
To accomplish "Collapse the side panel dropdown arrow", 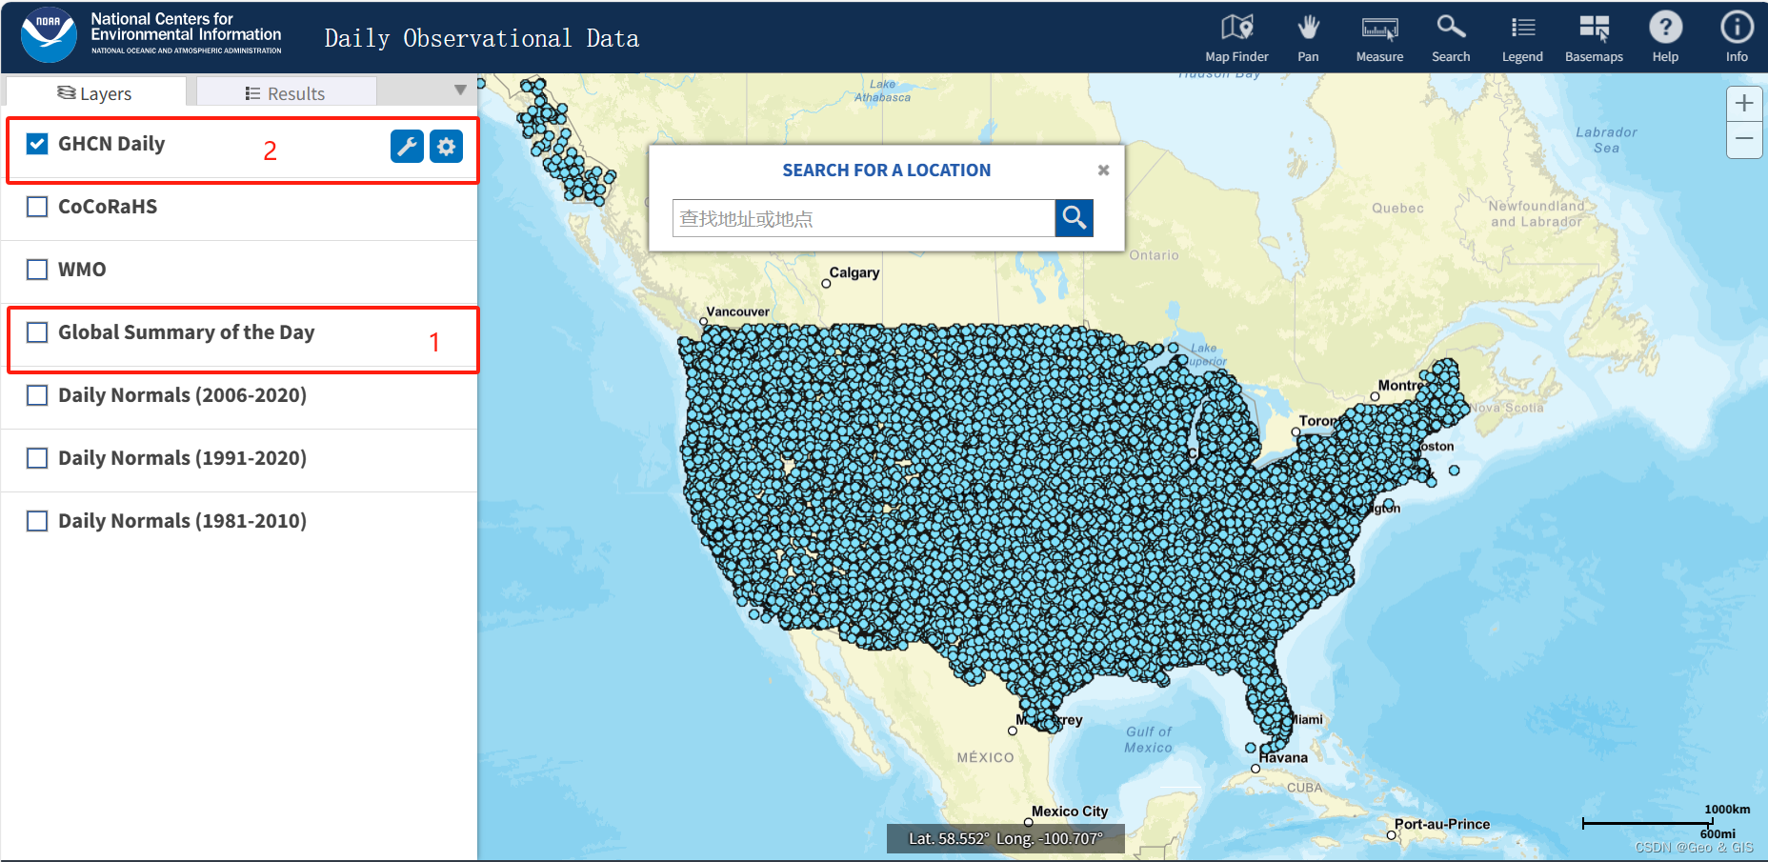I will 460,90.
